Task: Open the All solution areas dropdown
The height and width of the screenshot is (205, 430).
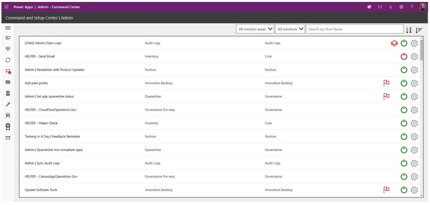Action: (x=256, y=29)
